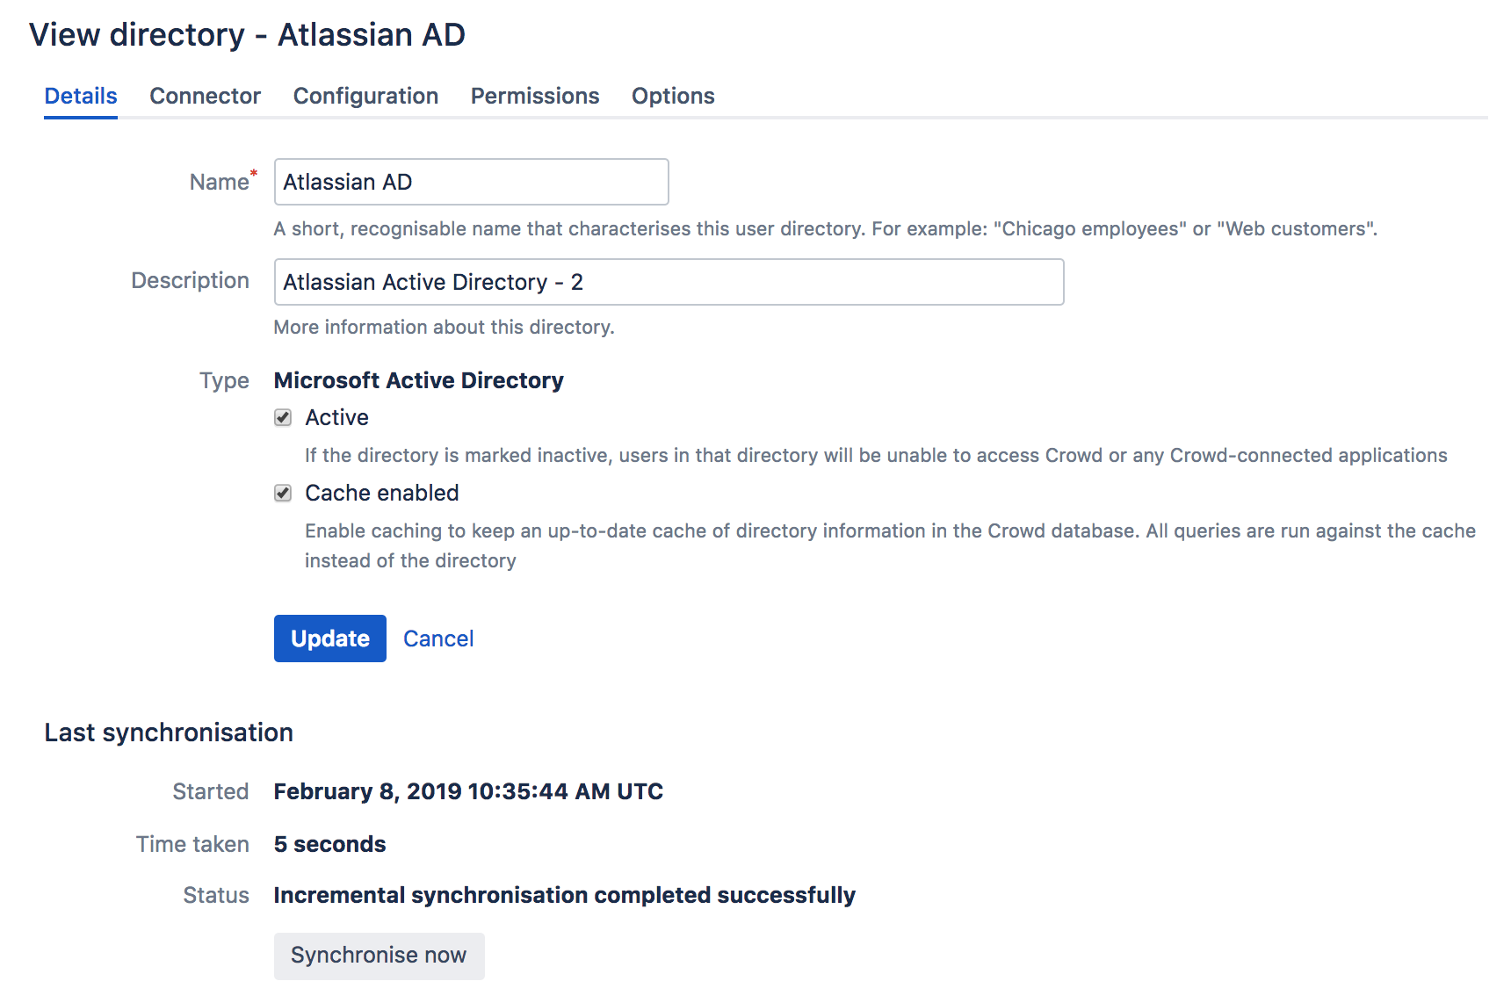The width and height of the screenshot is (1511, 1003).
Task: Click the Last synchronisation section heading
Action: click(169, 732)
